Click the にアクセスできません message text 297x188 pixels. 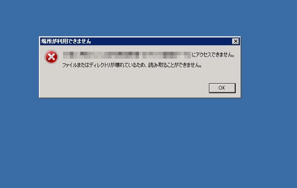[213, 55]
